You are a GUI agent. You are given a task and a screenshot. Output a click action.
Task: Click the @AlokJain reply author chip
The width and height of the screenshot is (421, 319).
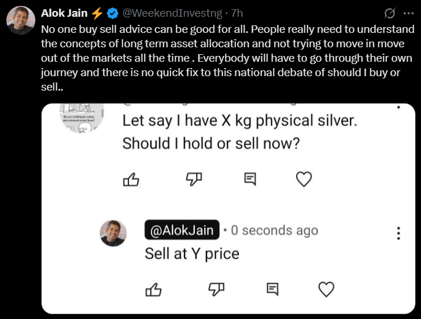click(182, 231)
